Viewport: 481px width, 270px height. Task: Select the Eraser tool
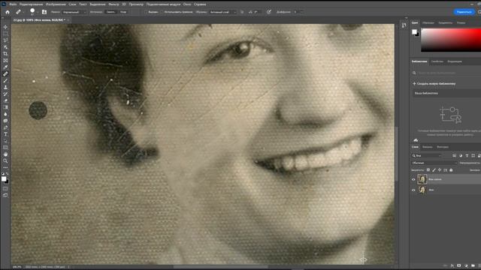(5, 100)
